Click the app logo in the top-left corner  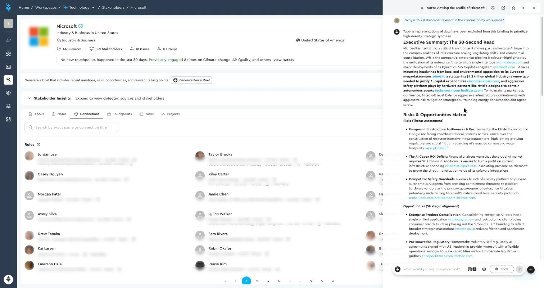(8, 7)
